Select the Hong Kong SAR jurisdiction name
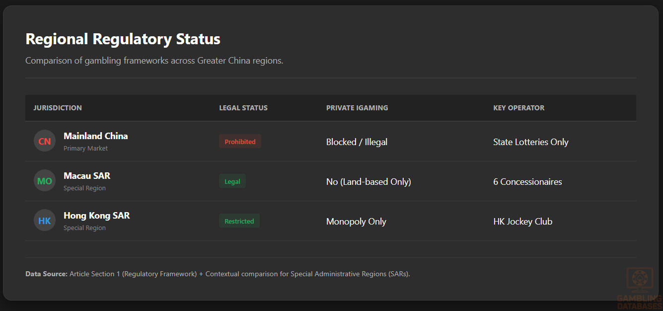Screen dimensions: 663x311 (x=97, y=216)
